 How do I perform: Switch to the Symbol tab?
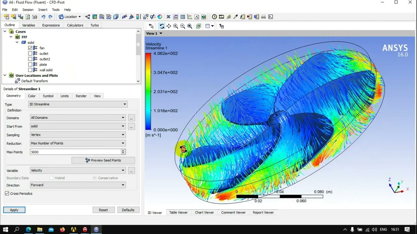tap(48, 96)
